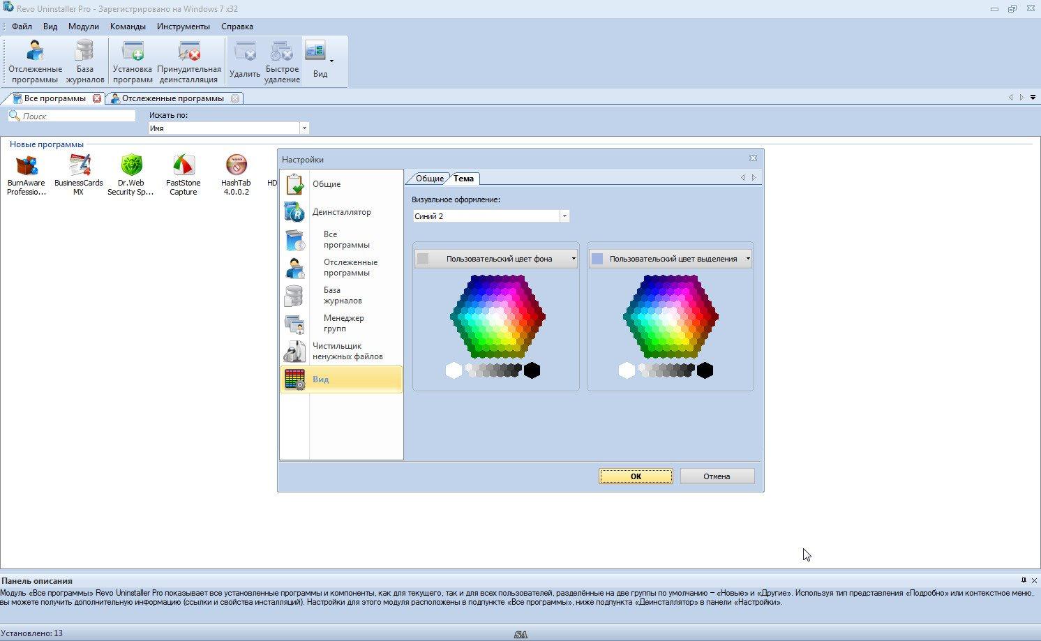The height and width of the screenshot is (641, 1041).
Task: Close the Настройки dialog
Action: [x=753, y=158]
